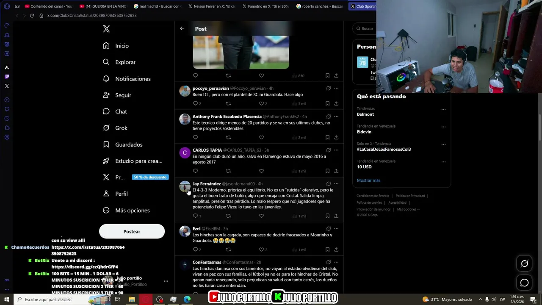This screenshot has height=305, width=542.
Task: Reply to Jay Fernández's comment
Action: pyautogui.click(x=195, y=216)
